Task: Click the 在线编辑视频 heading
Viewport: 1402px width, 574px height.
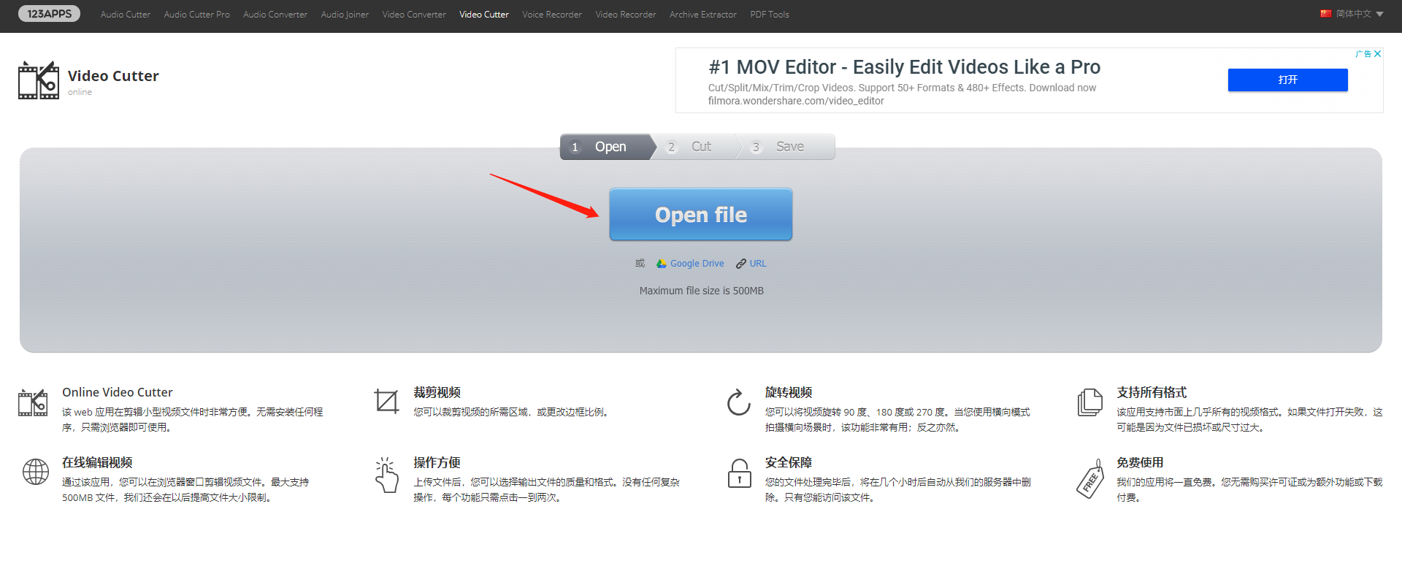Action: click(x=97, y=462)
